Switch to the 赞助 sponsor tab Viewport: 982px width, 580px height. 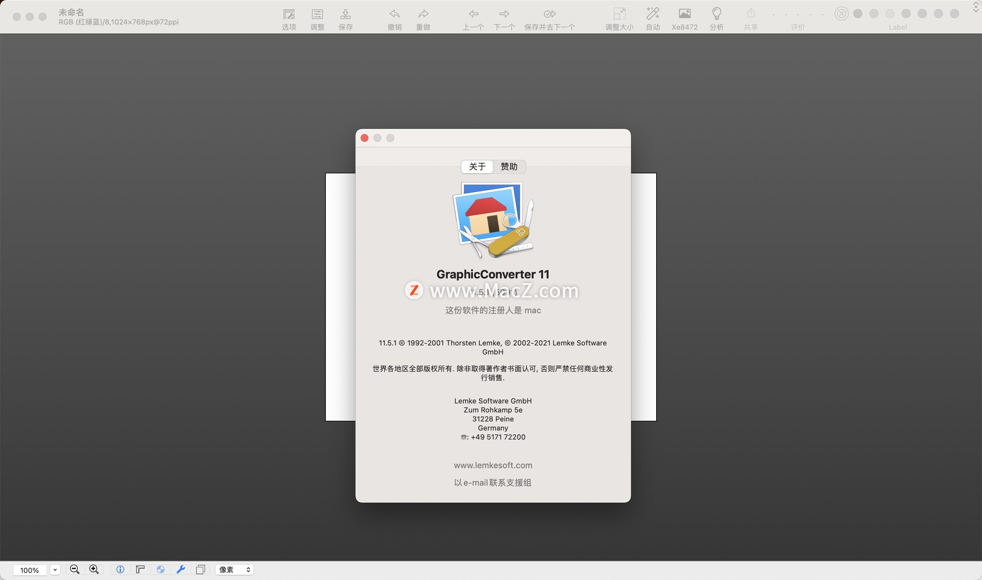(509, 167)
